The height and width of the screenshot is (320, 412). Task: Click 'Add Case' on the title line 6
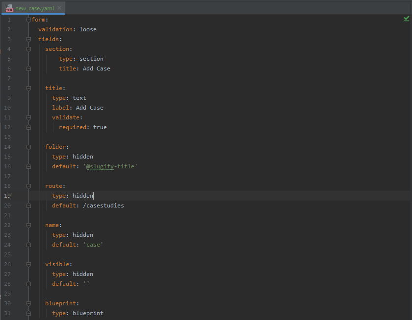point(97,69)
